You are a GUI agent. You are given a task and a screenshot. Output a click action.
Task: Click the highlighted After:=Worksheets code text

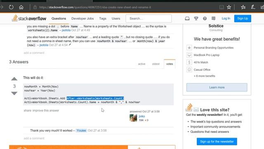[x=95, y=98]
